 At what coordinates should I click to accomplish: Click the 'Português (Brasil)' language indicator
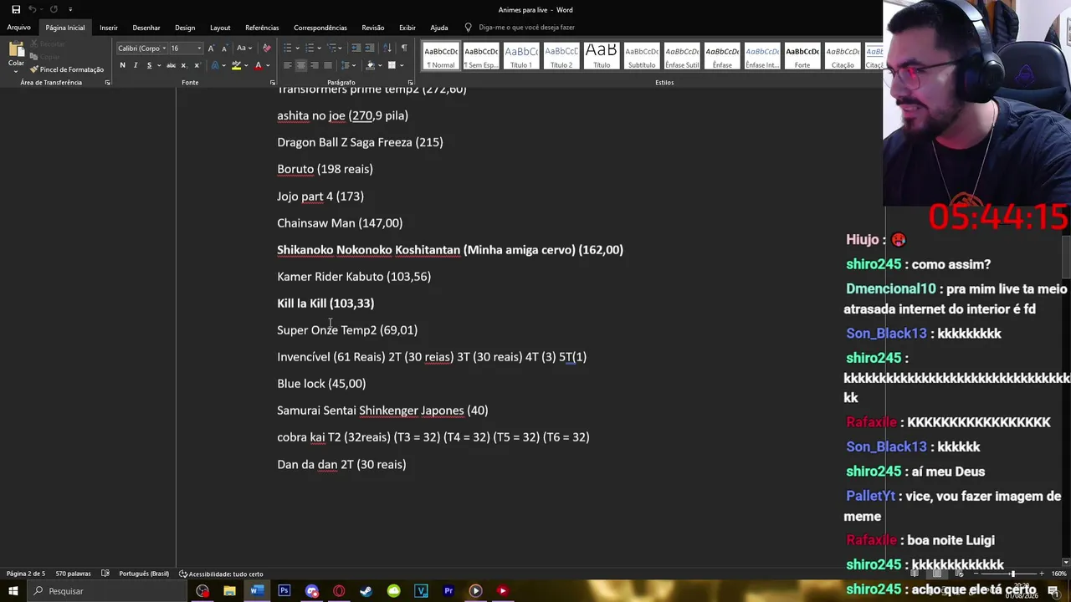click(x=144, y=574)
